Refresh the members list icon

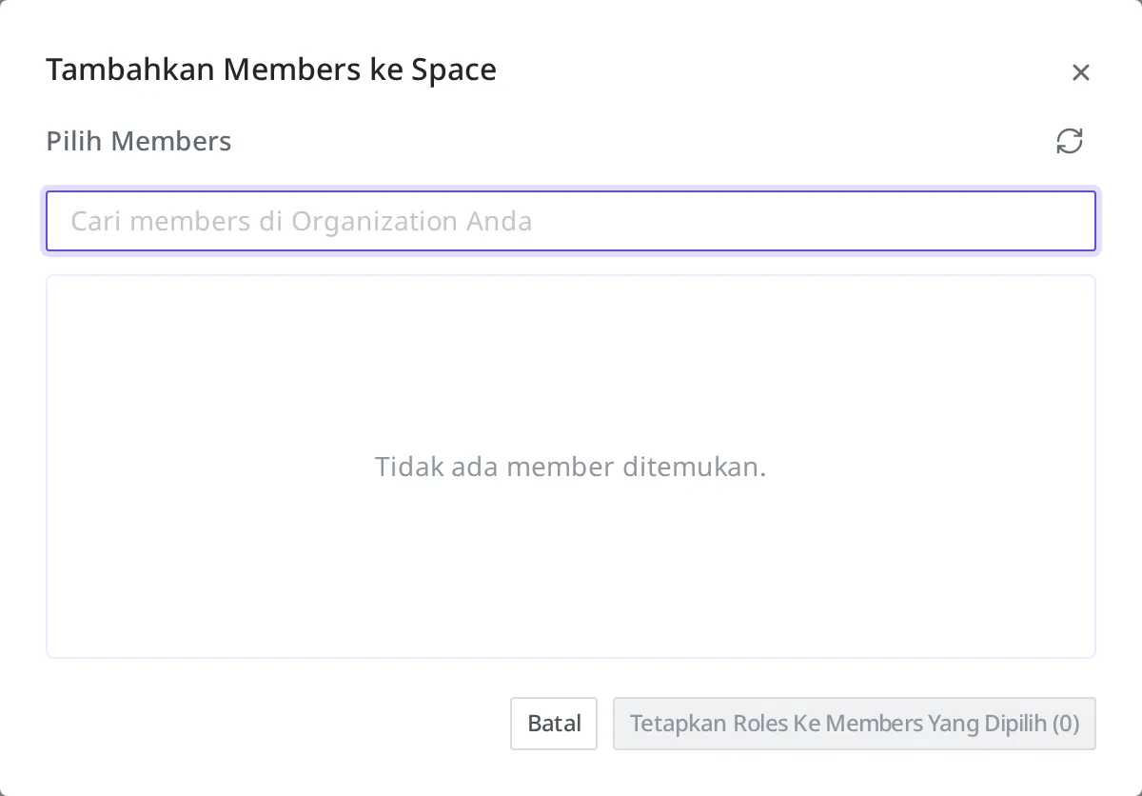coord(1070,141)
